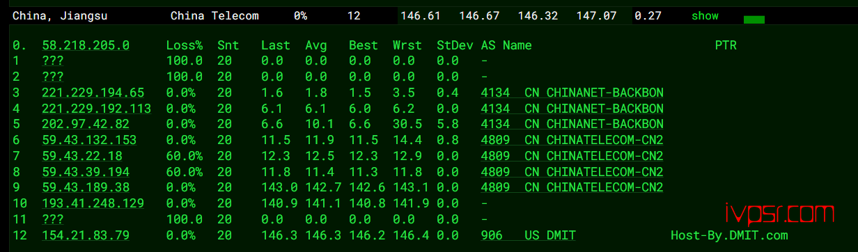Screen dimensions: 858x252
Task: Click the Wrst column header
Action: click(x=407, y=45)
